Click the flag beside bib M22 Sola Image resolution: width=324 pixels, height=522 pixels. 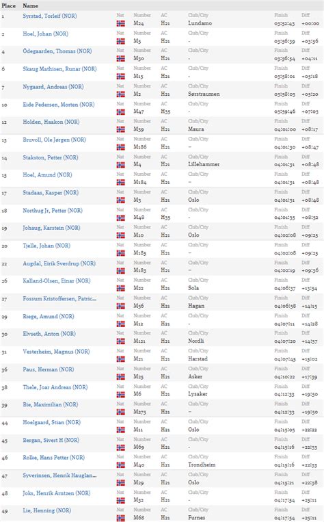point(121,288)
